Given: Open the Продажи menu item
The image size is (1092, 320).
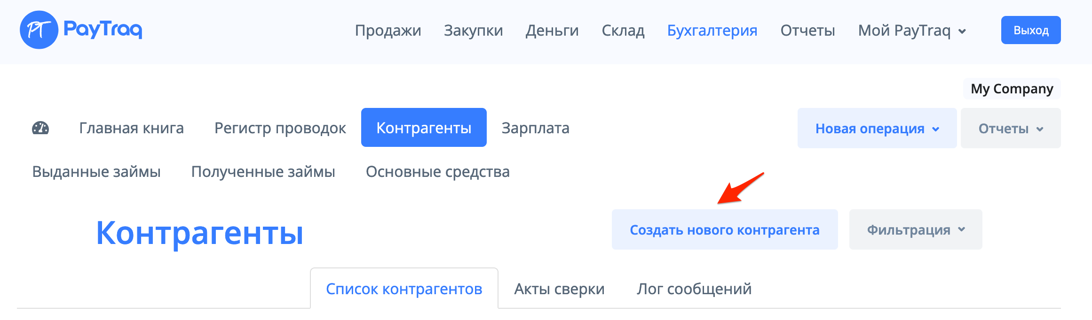Looking at the screenshot, I should tap(389, 30).
